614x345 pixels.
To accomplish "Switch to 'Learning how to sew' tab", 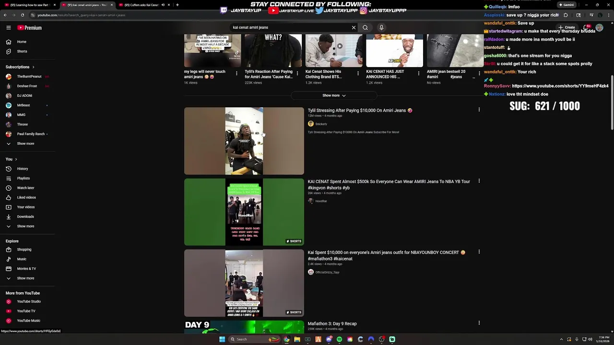I will tap(30, 5).
